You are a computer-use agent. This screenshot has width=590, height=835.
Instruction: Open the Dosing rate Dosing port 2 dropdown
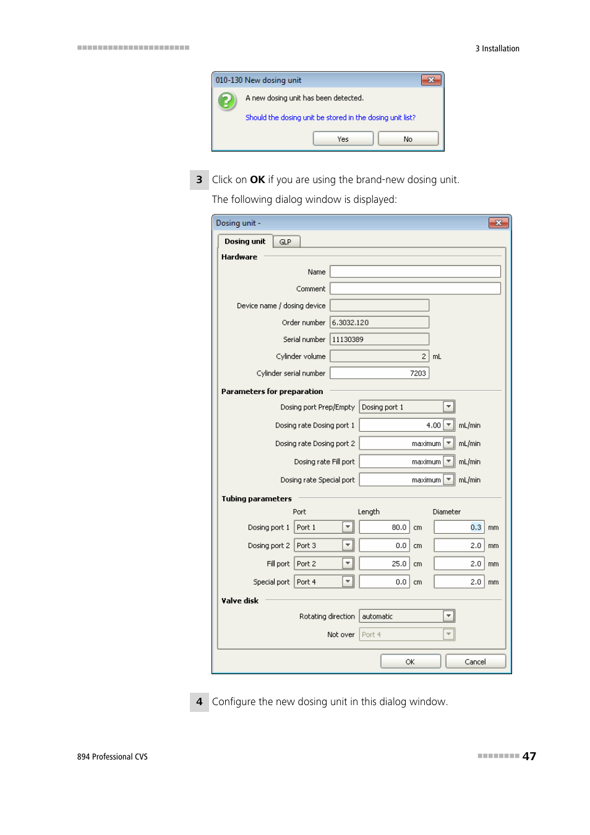click(x=448, y=443)
